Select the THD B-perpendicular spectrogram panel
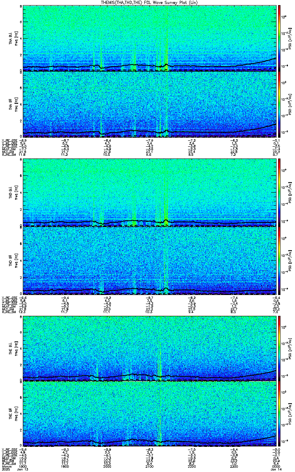Viewport: 295px width, 472px height. 150,194
